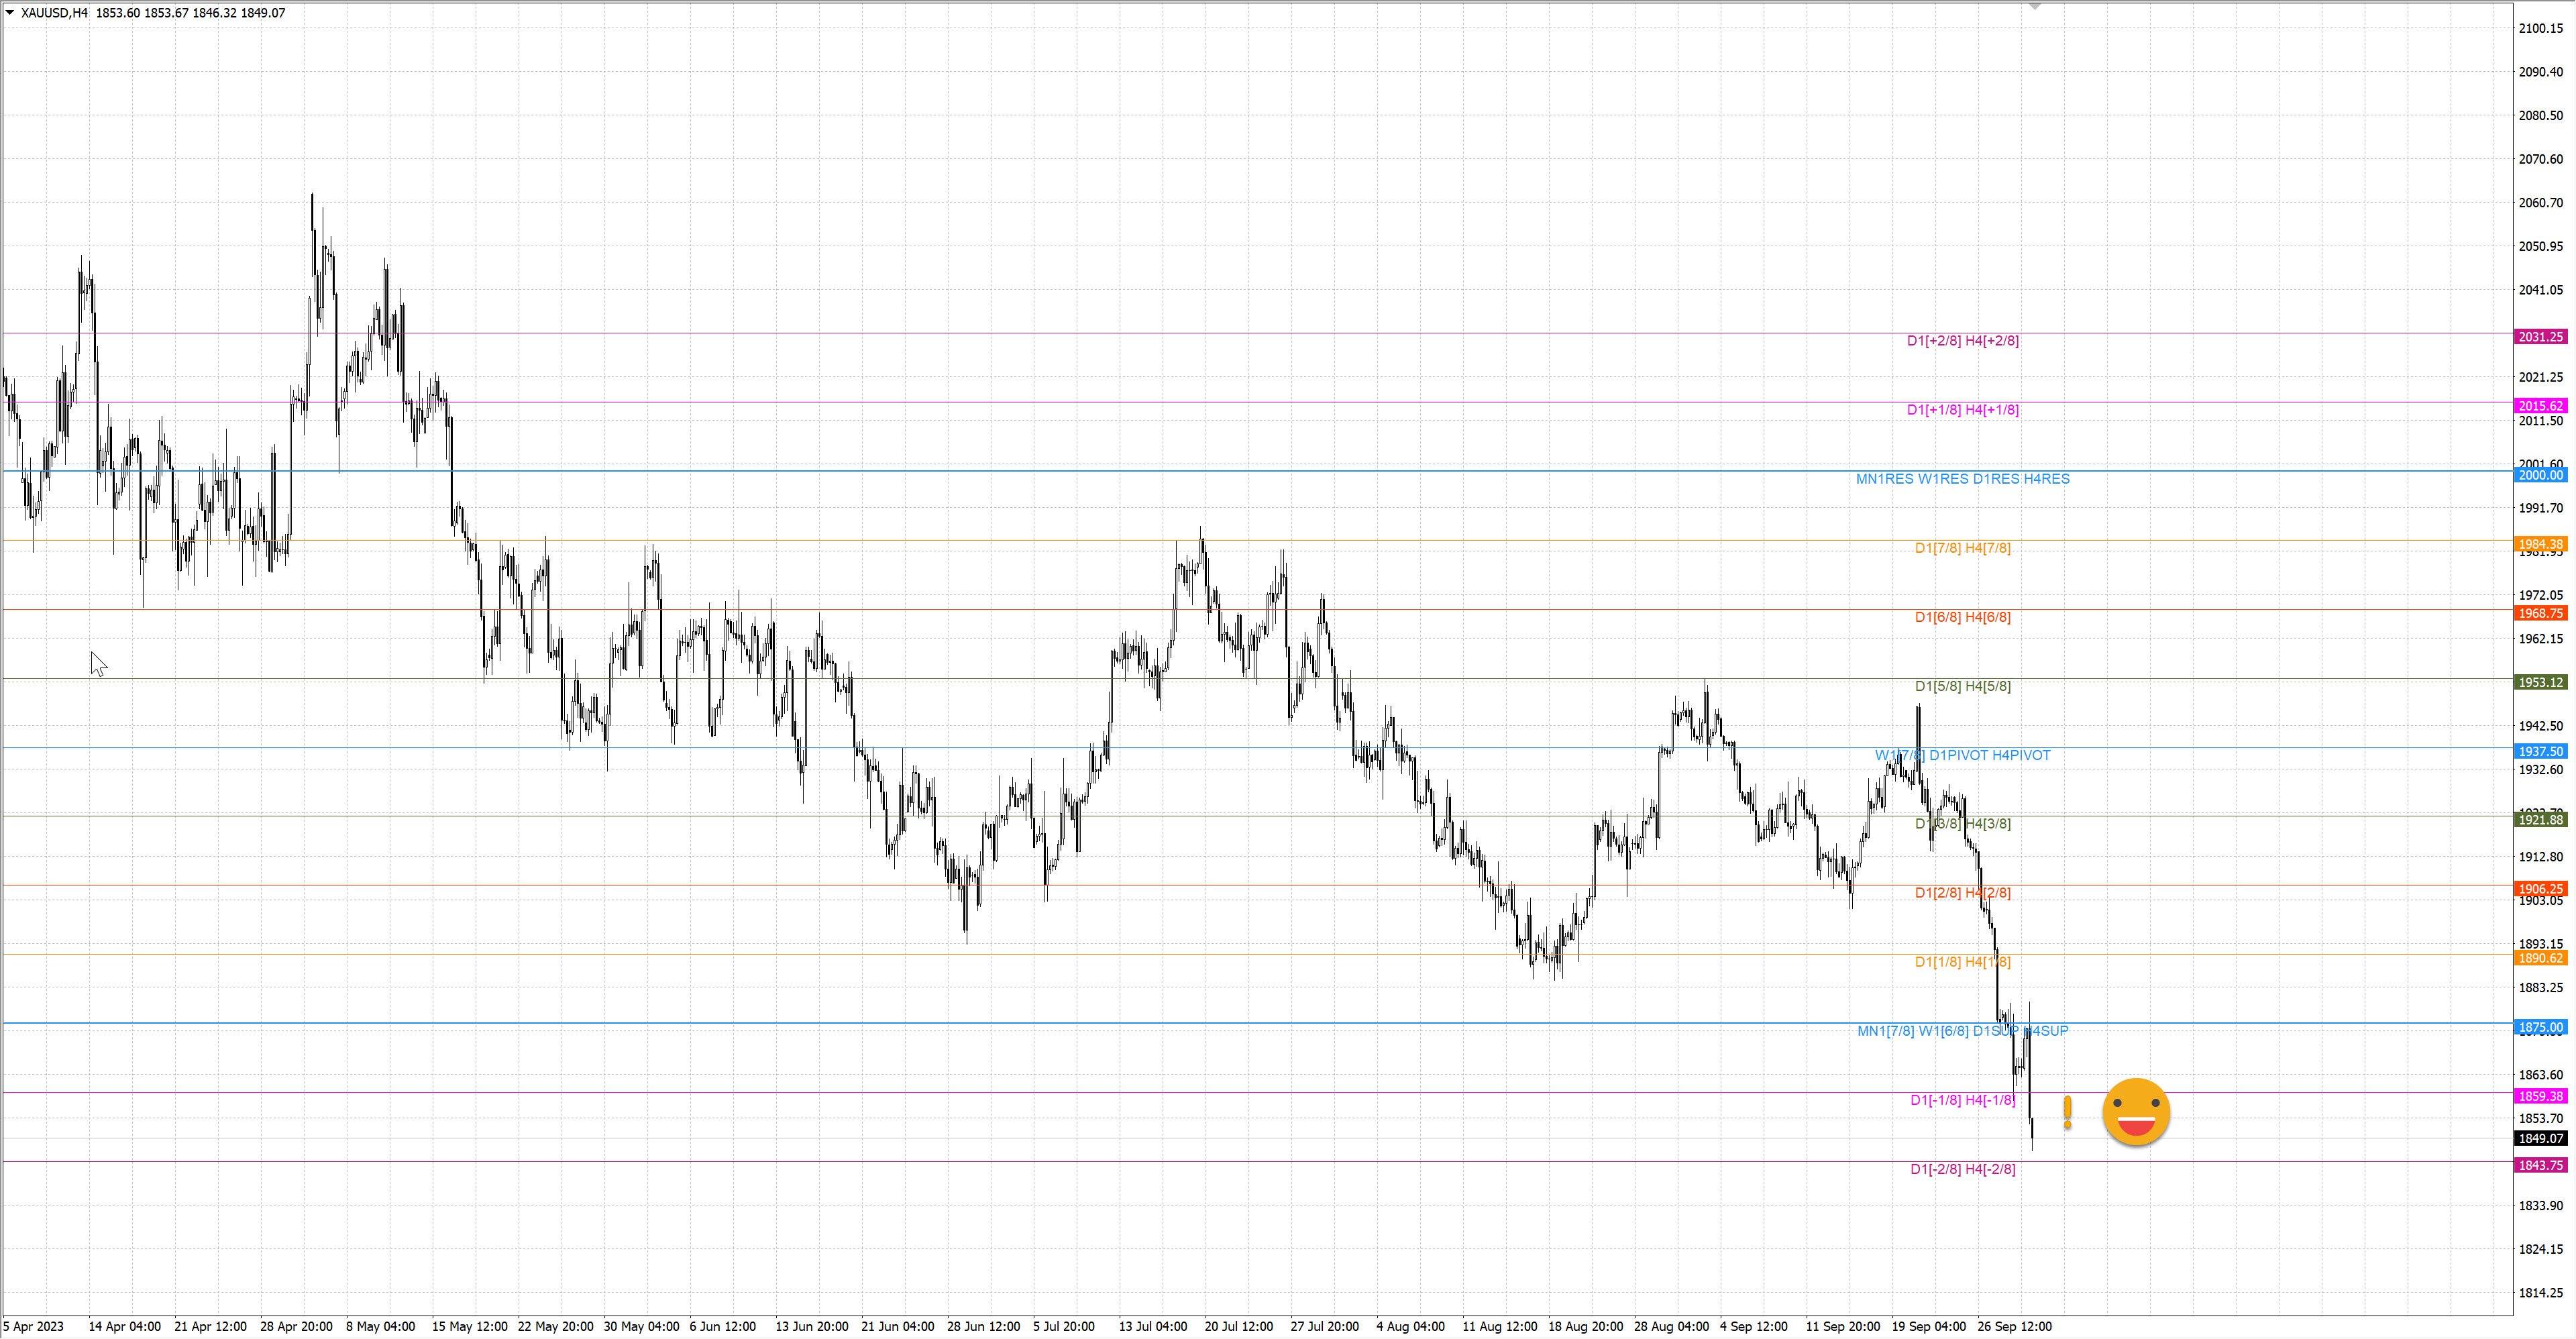Click the 26 Sep 12:00 time label
Screen dimensions: 2576x1339
point(2014,1326)
